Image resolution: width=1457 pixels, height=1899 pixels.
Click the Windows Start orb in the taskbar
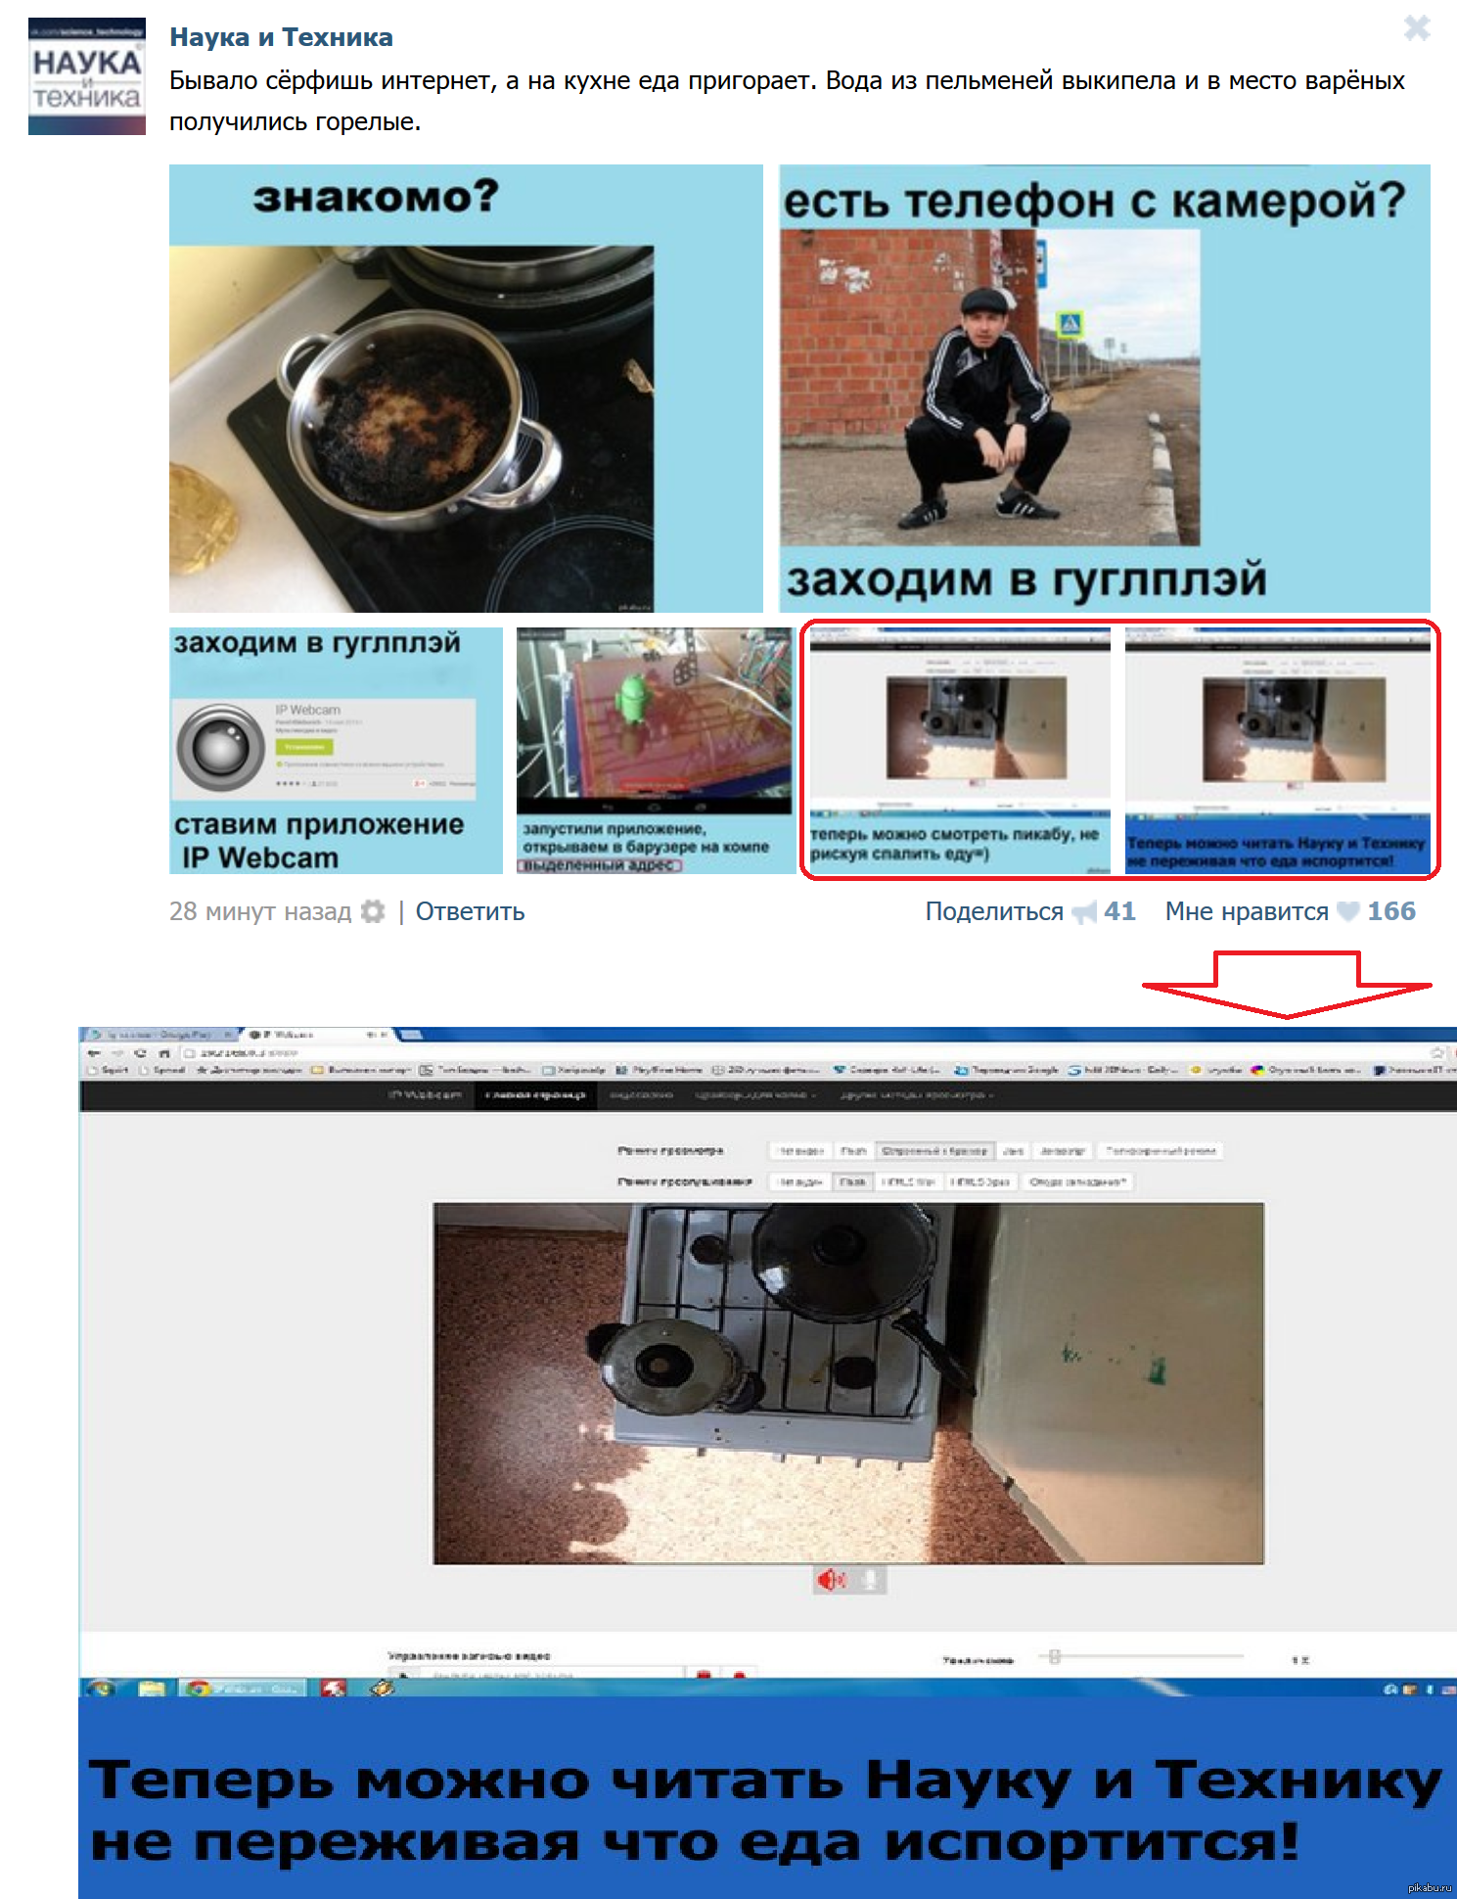click(102, 1688)
